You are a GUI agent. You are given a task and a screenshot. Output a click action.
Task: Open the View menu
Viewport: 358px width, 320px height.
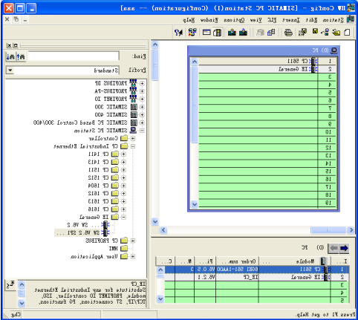click(x=256, y=20)
